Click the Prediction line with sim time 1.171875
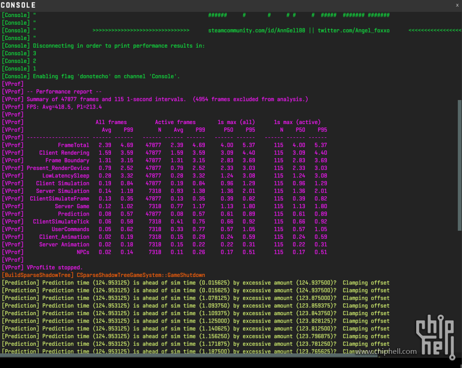This screenshot has width=462, height=368. (196, 344)
